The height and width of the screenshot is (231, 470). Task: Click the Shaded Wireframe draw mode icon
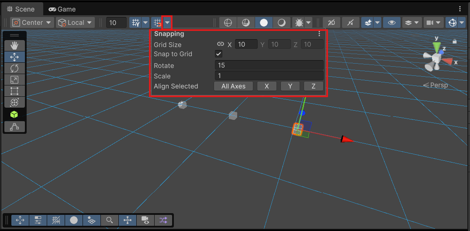tap(246, 23)
